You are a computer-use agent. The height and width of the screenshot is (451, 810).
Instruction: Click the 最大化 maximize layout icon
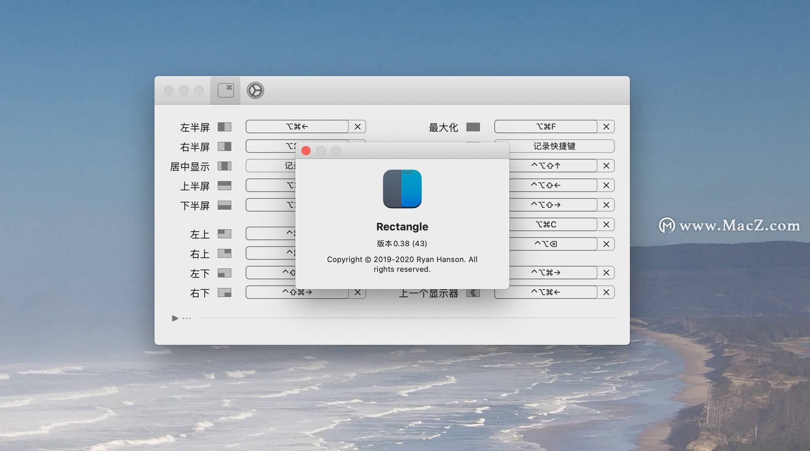point(473,127)
